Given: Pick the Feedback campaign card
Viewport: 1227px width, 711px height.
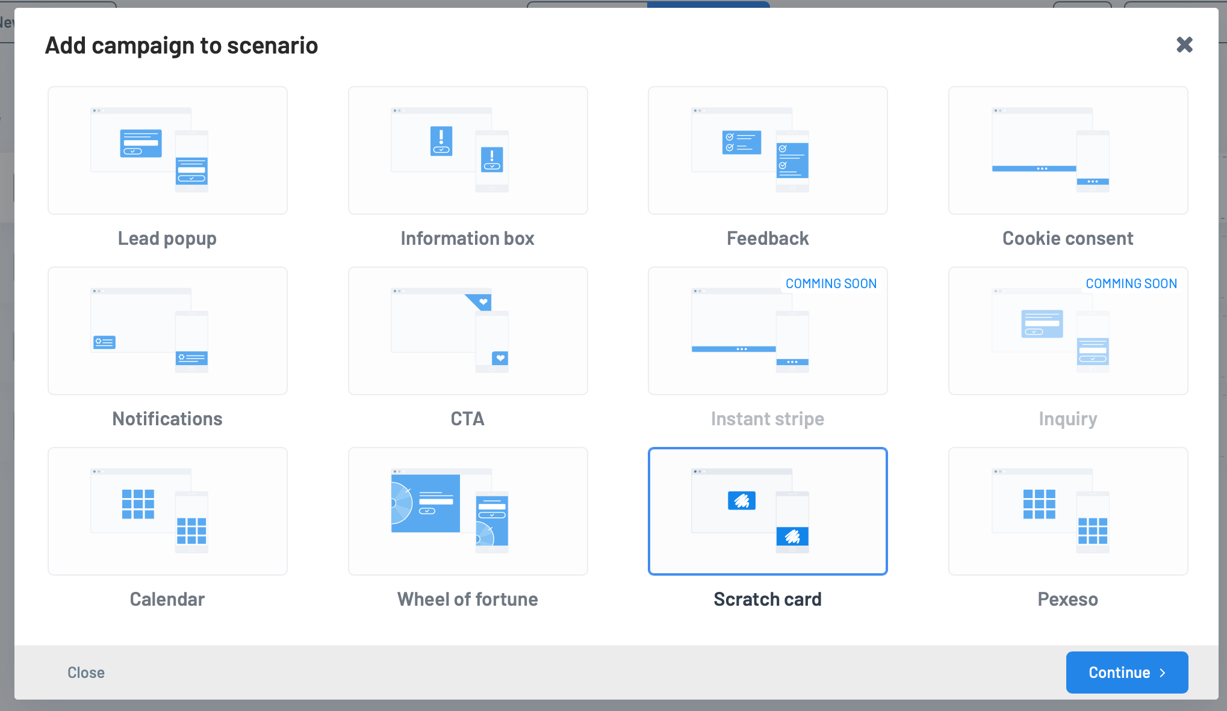Looking at the screenshot, I should pyautogui.click(x=768, y=150).
